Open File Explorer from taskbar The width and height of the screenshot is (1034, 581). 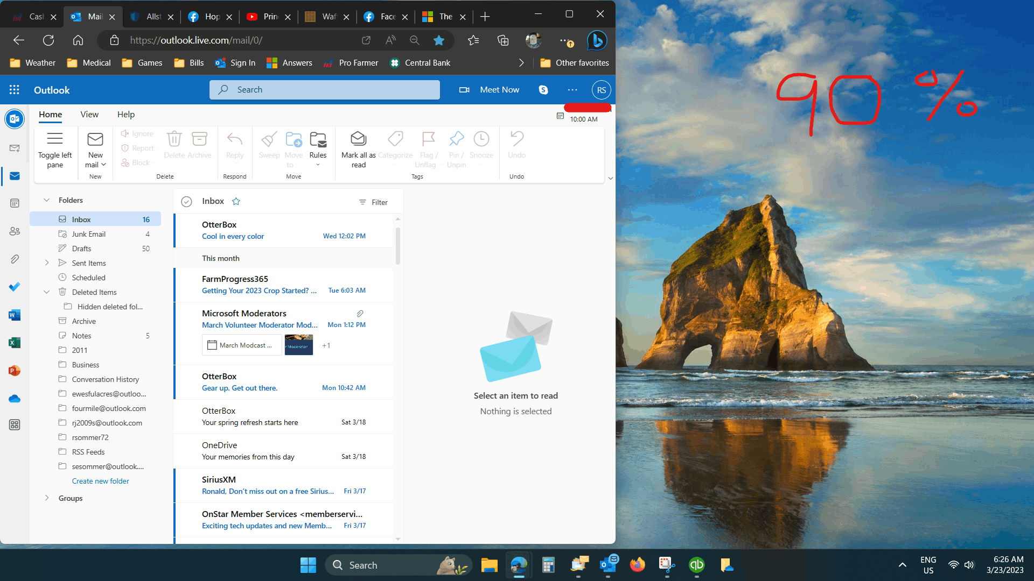point(489,565)
